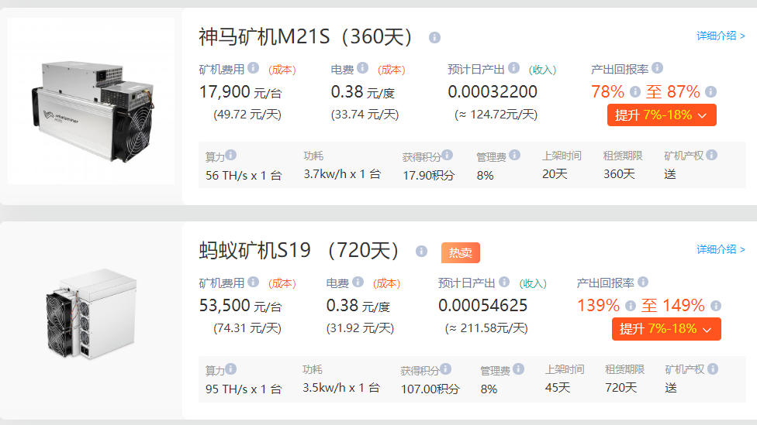Click power value 3.5kw/h x 1 台

341,388
